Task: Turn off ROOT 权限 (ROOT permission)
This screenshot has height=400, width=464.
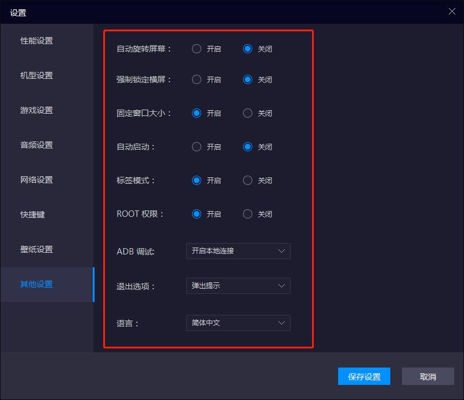Action: [248, 214]
